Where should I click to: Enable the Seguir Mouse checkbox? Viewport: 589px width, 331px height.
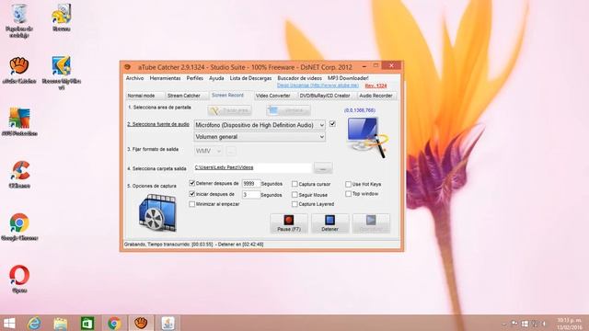[x=294, y=195]
